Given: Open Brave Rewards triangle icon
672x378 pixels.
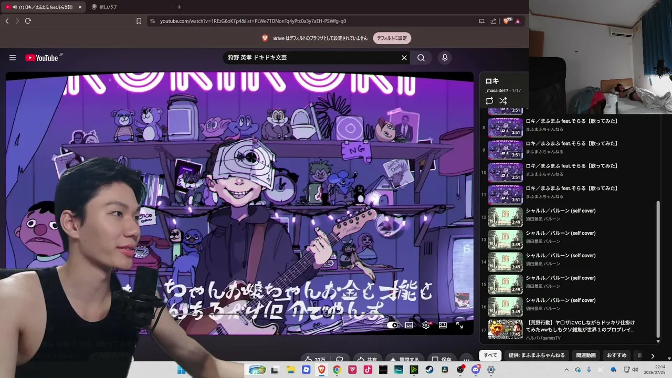Looking at the screenshot, I should (x=518, y=21).
